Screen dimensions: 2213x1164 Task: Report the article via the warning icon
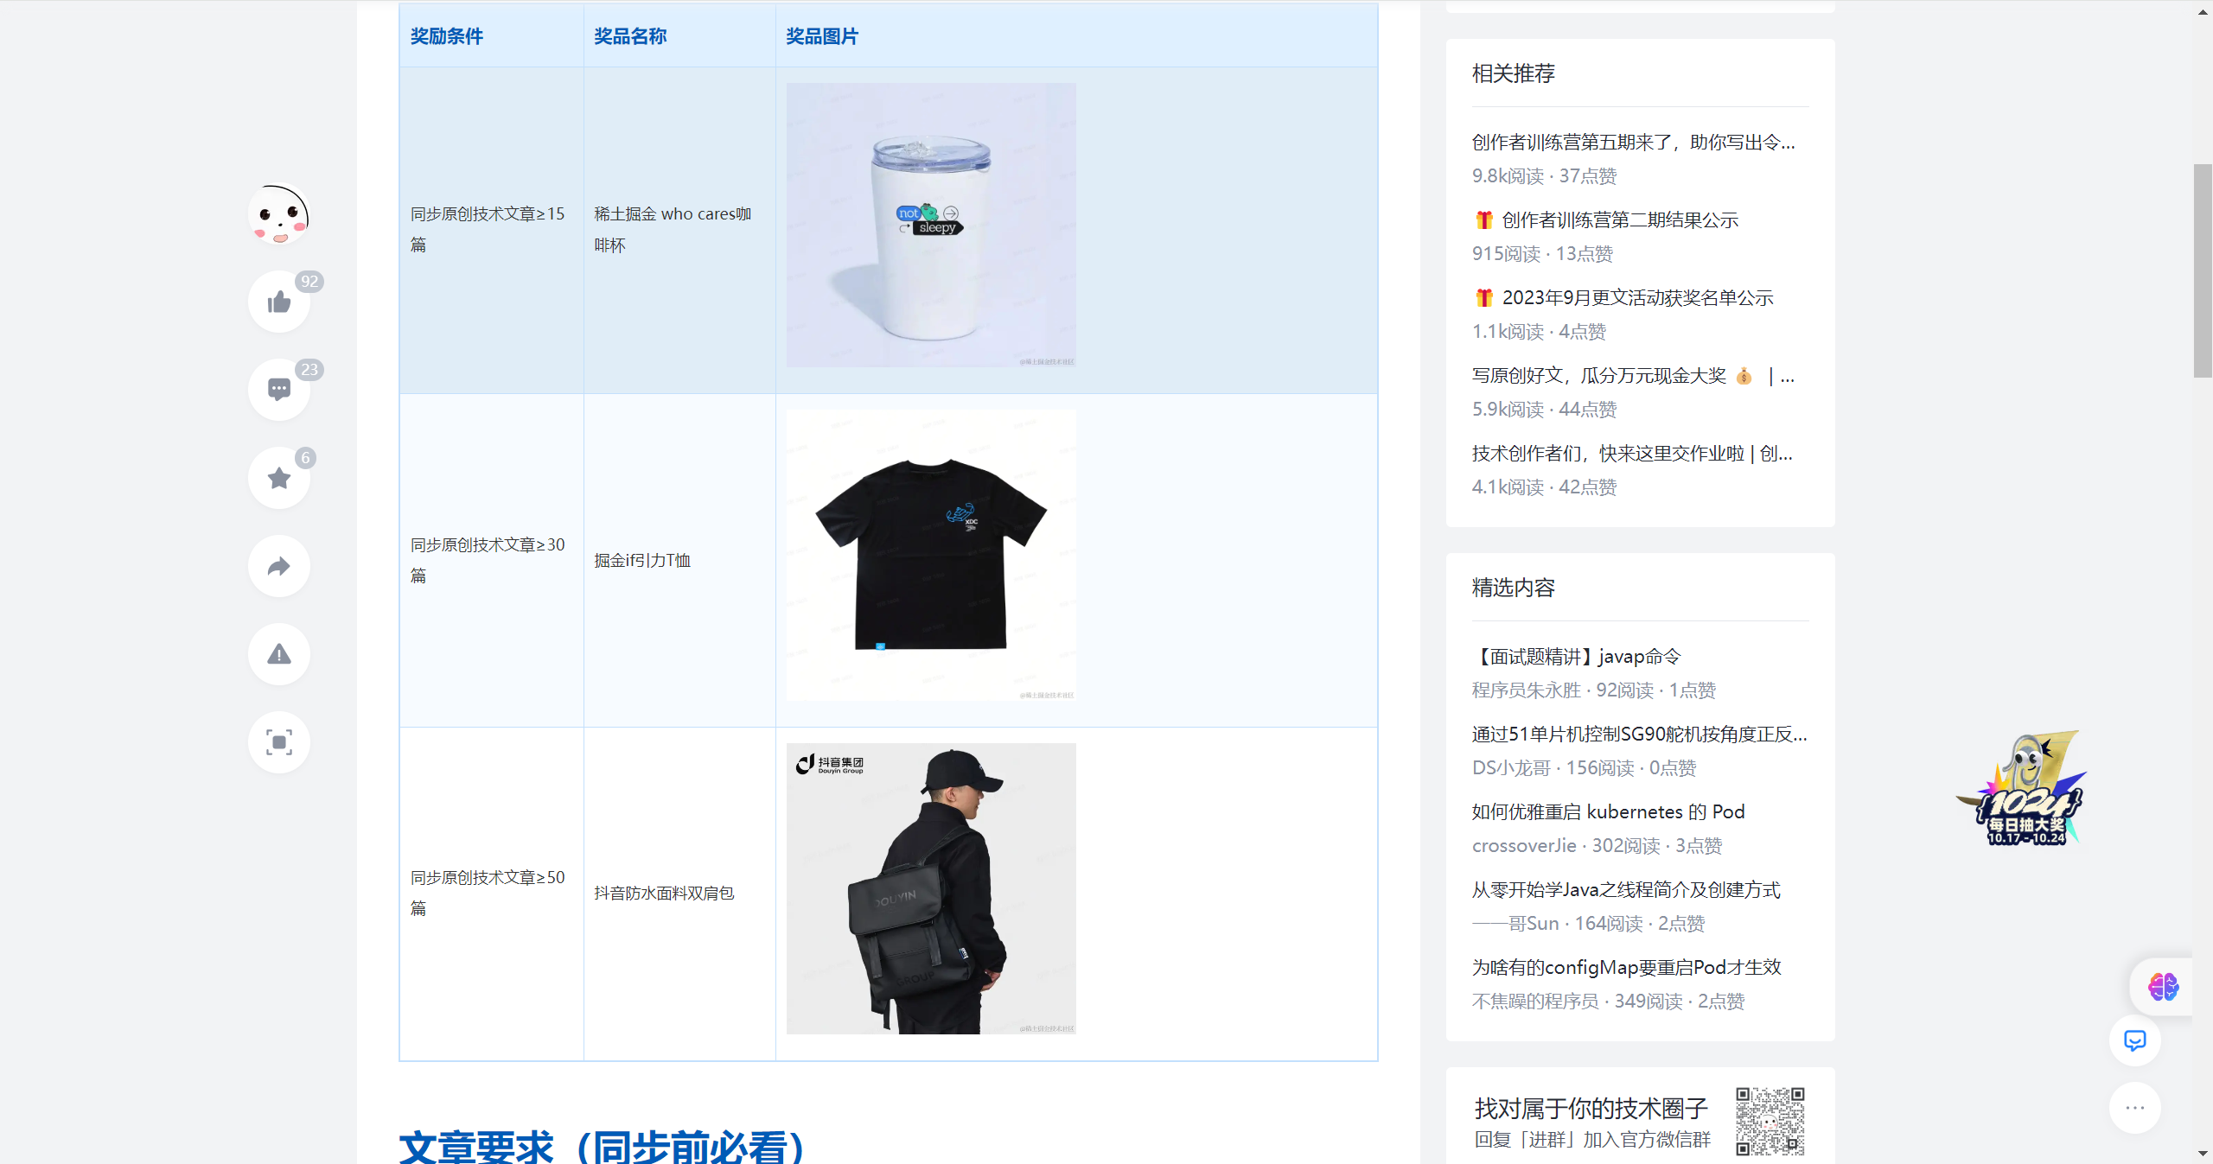coord(278,654)
